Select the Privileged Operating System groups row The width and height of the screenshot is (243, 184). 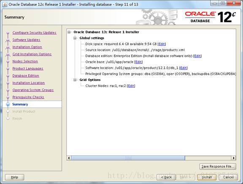click(x=161, y=74)
